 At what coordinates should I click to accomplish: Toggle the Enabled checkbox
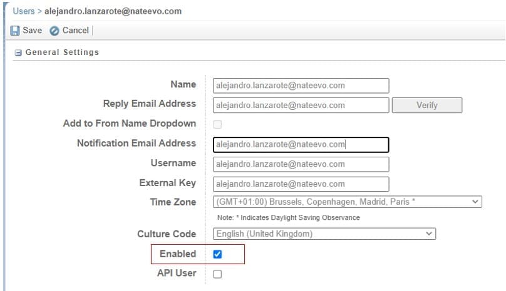coord(217,254)
